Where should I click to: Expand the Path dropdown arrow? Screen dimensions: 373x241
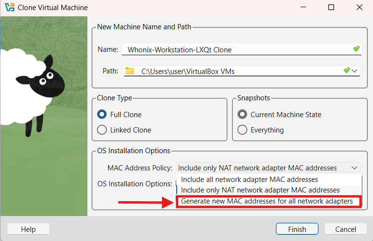click(355, 71)
